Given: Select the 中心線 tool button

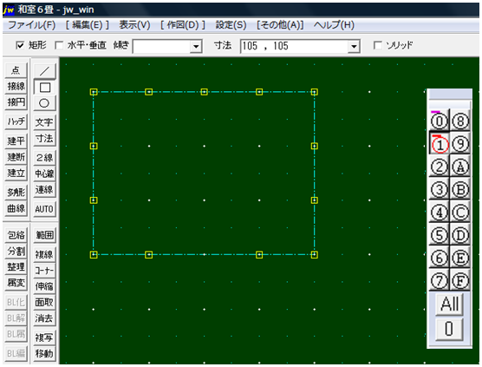Looking at the screenshot, I should click(44, 174).
